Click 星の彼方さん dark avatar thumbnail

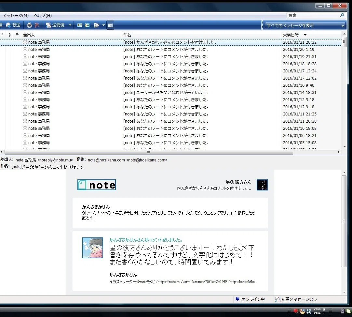[x=262, y=185]
